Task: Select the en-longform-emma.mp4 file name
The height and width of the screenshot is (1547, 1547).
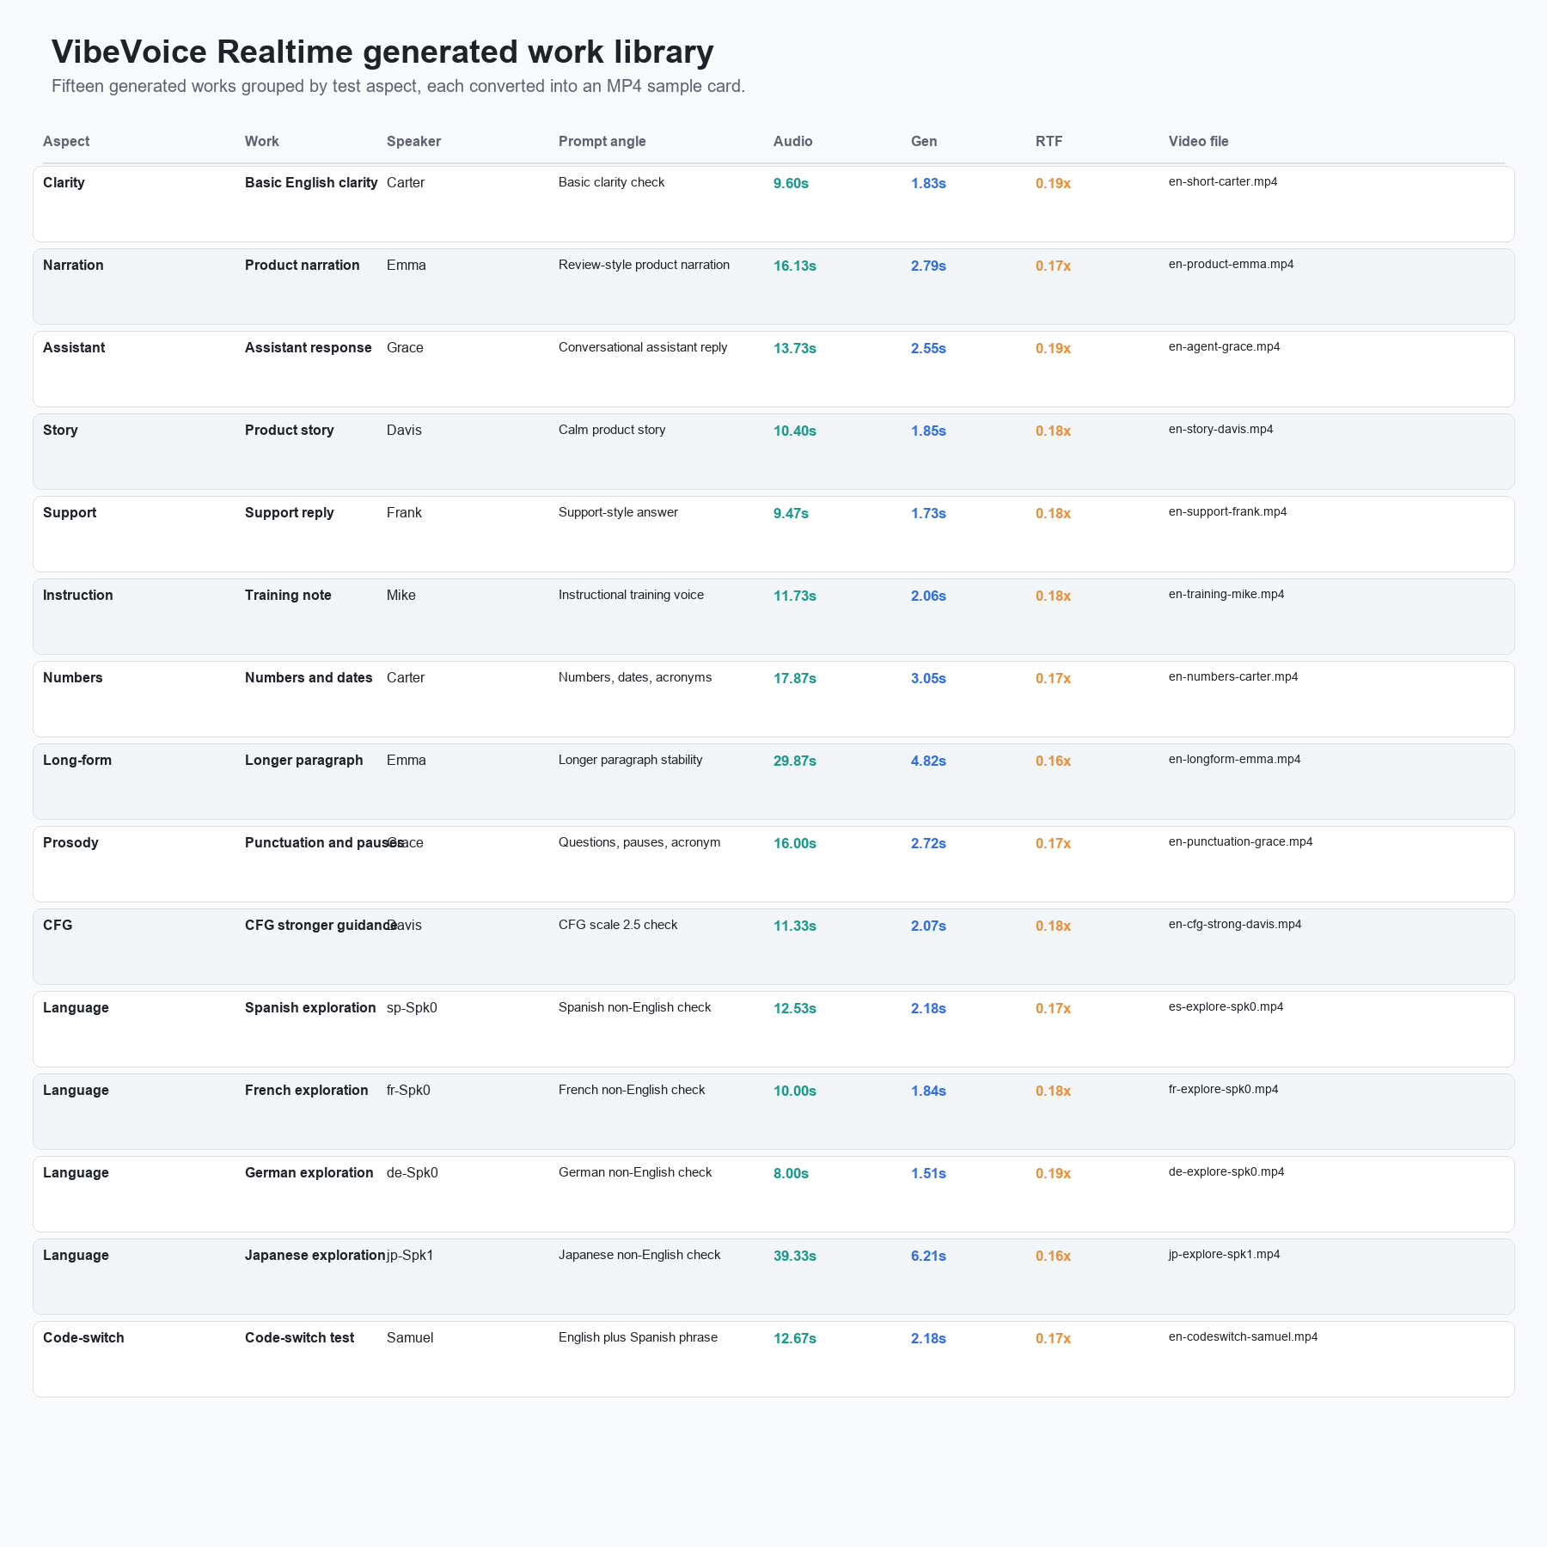Action: (x=1234, y=760)
